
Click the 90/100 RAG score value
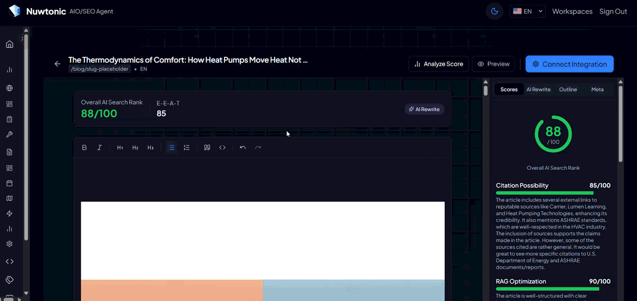pos(600,281)
